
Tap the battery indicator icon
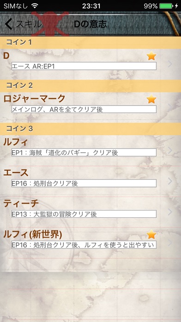click(166, 6)
